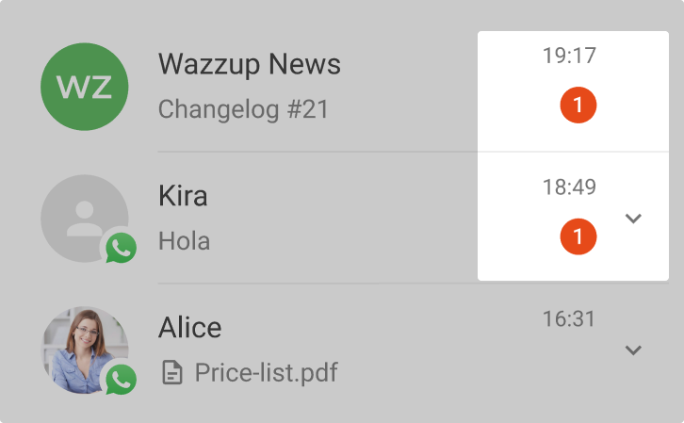This screenshot has width=684, height=423.
Task: Click WhatsApp badge on Alice's avatar
Action: click(121, 380)
